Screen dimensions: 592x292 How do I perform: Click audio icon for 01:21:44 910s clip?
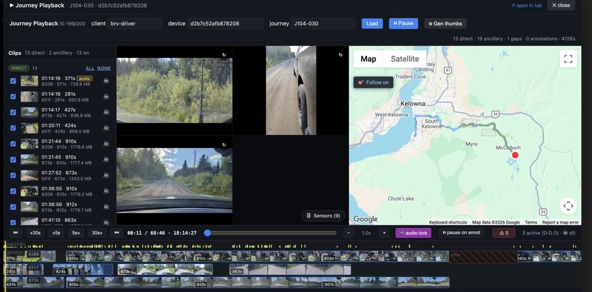point(106,144)
